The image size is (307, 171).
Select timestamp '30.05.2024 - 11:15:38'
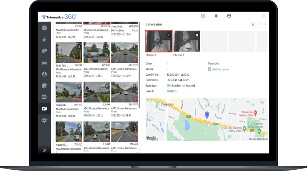(x=65, y=76)
